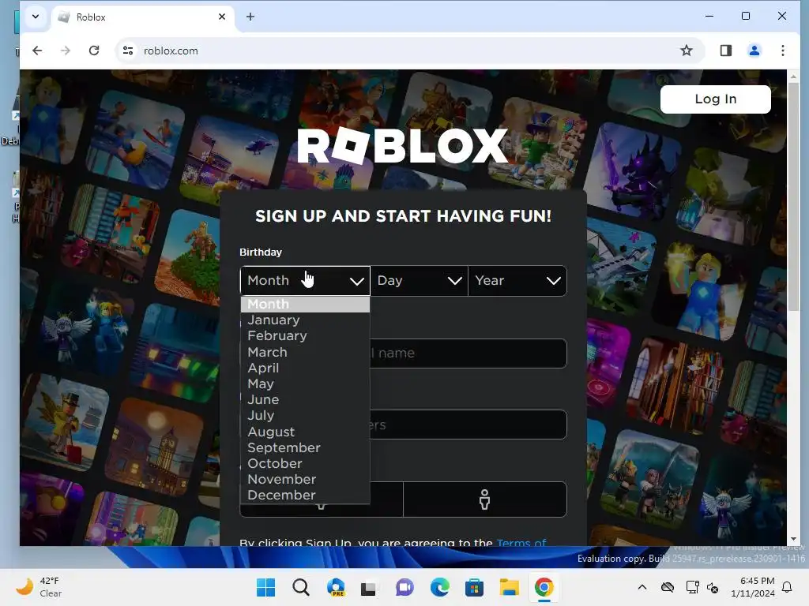Open the Day dropdown
Viewport: 809px width, 606px height.
point(419,281)
